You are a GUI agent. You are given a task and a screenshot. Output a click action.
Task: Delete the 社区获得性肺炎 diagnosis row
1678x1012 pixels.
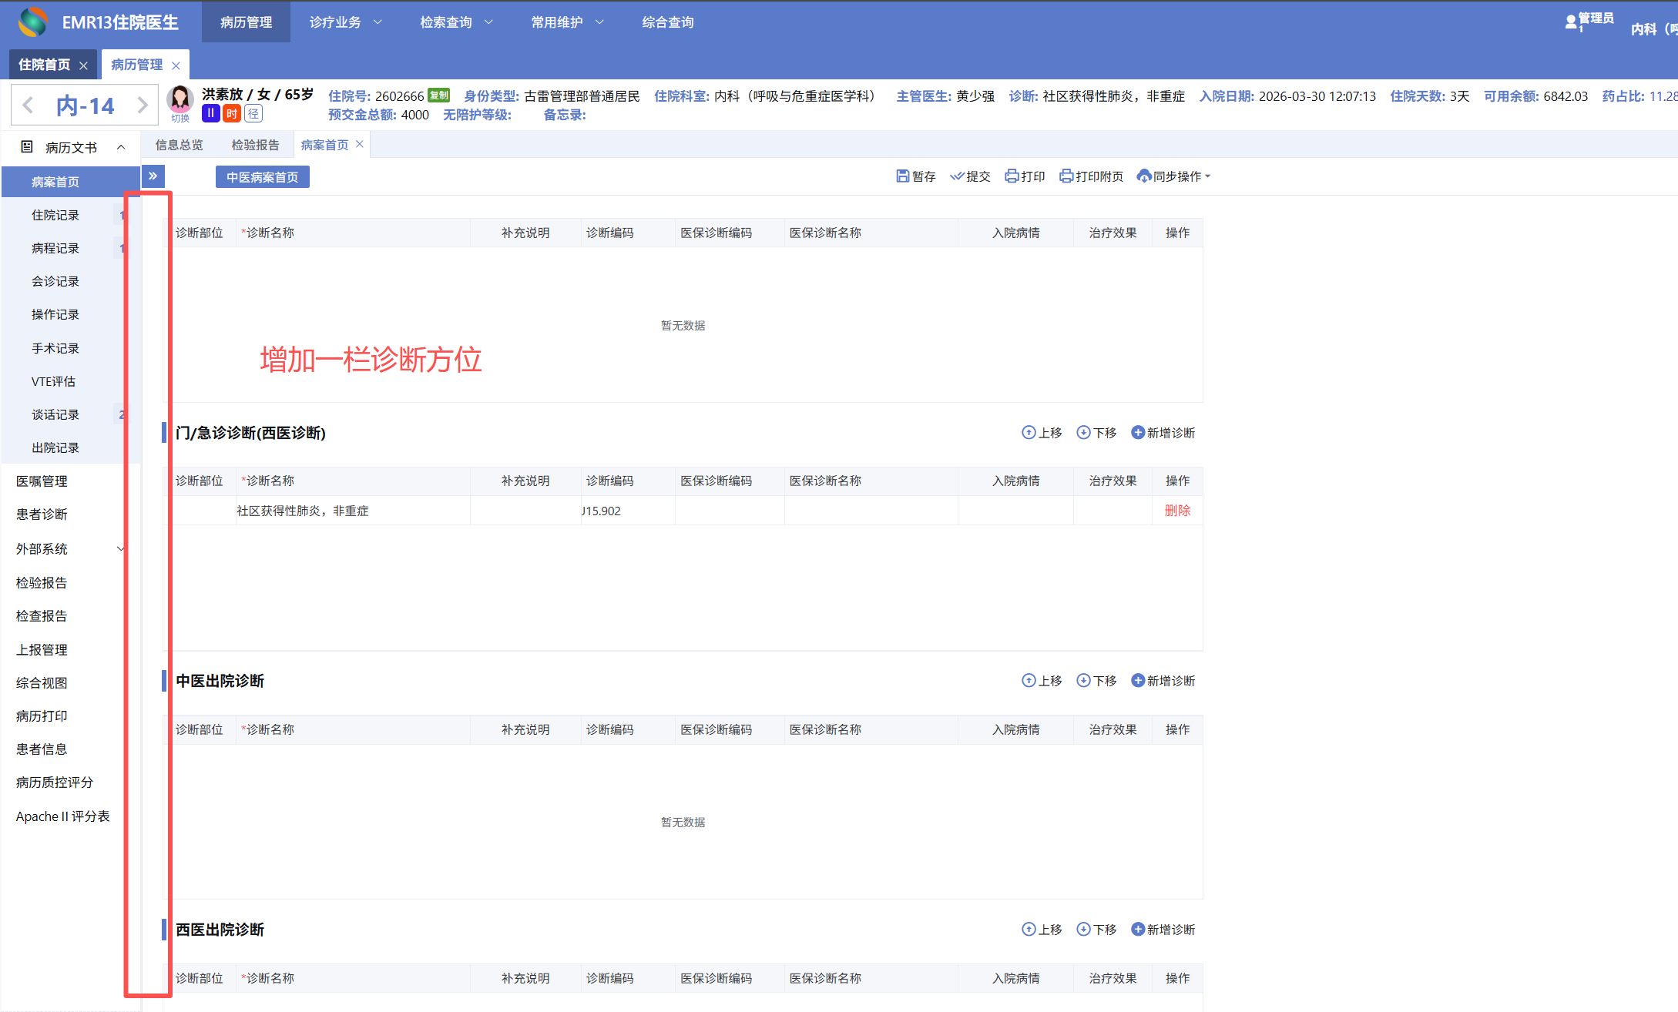[x=1176, y=511]
